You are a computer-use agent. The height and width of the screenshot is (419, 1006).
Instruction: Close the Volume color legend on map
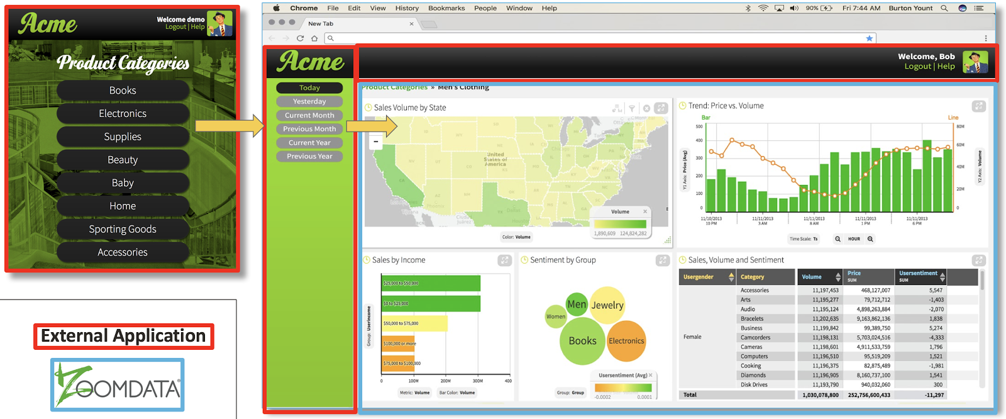(645, 211)
